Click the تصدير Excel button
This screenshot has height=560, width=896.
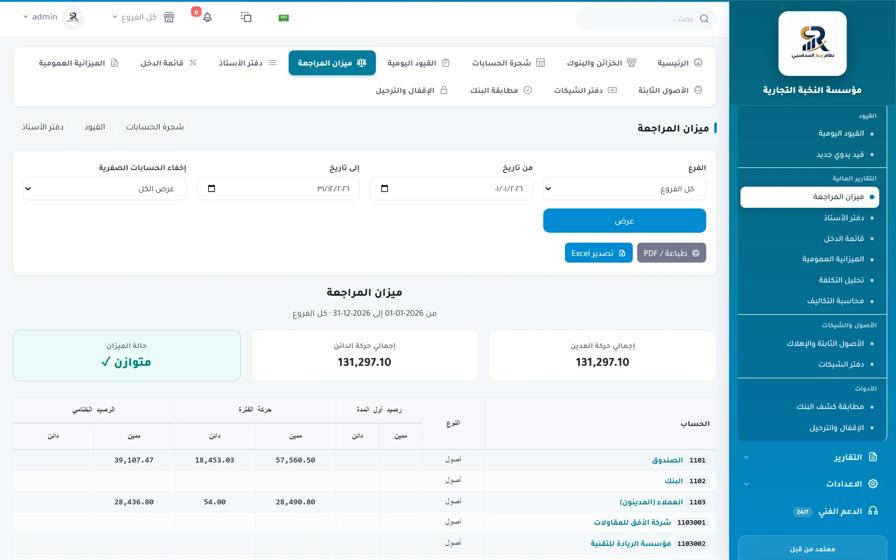(599, 253)
